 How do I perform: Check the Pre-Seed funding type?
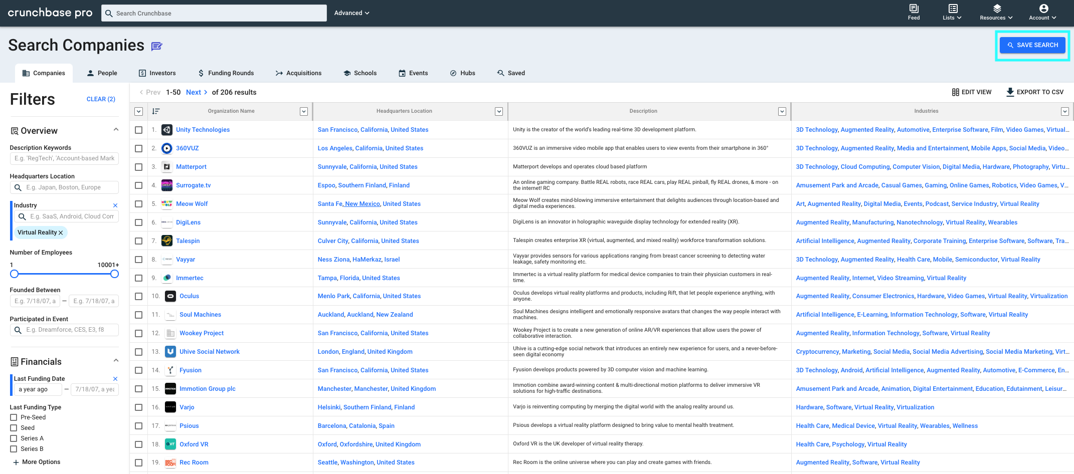[x=14, y=417]
